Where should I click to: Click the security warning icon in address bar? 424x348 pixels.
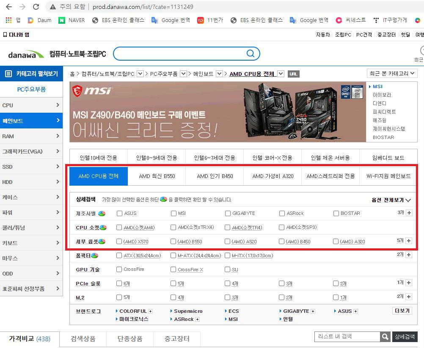tap(53, 7)
